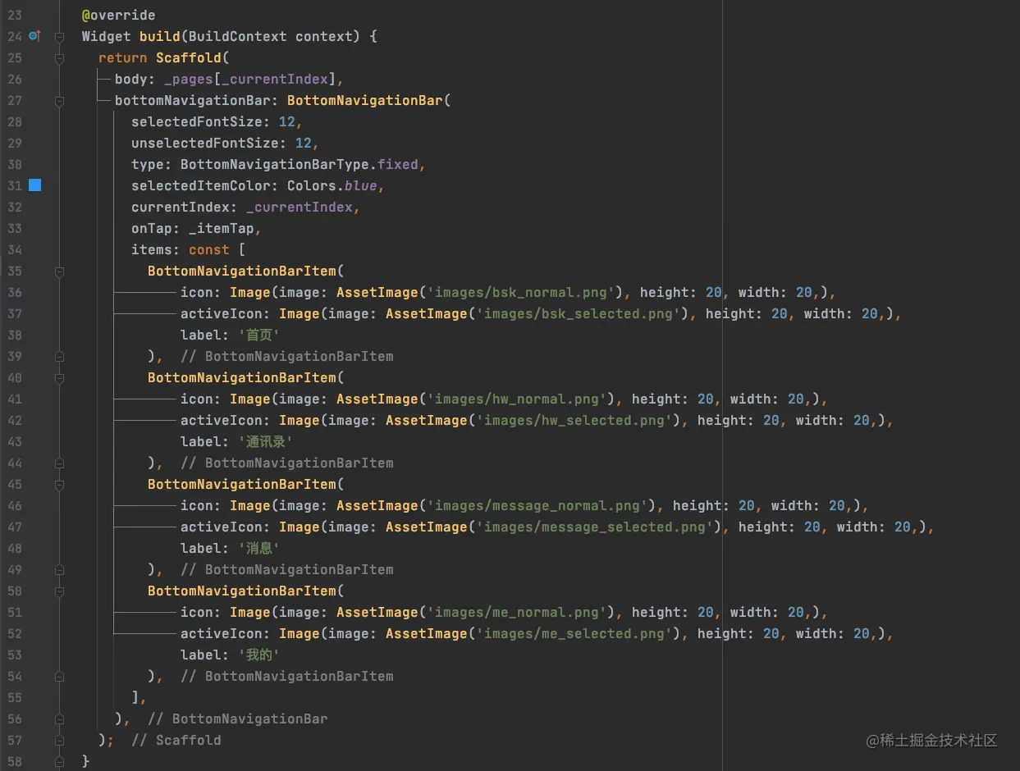Click the fold end marker on line 49
Image resolution: width=1020 pixels, height=771 pixels.
(x=59, y=570)
